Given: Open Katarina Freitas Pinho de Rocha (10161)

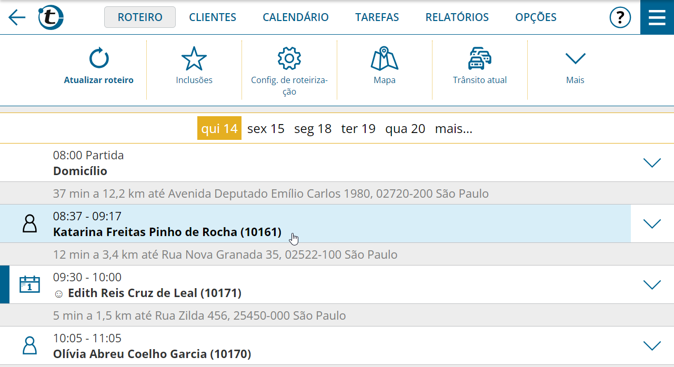Looking at the screenshot, I should pyautogui.click(x=167, y=232).
